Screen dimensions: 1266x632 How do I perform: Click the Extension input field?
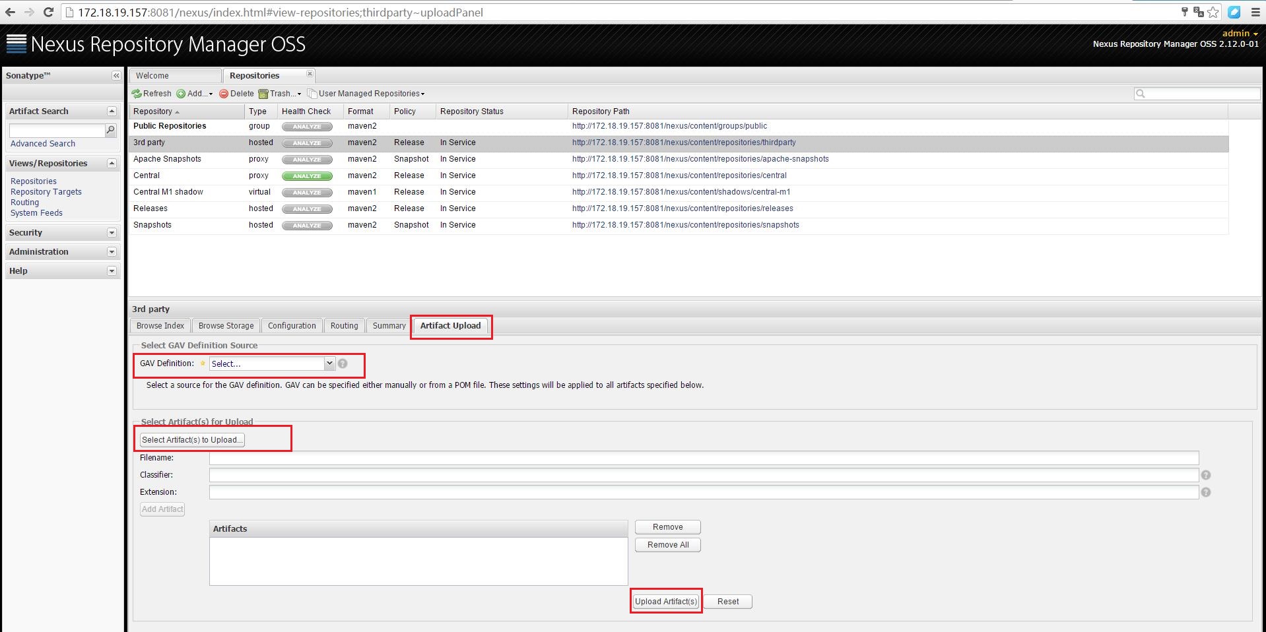704,492
